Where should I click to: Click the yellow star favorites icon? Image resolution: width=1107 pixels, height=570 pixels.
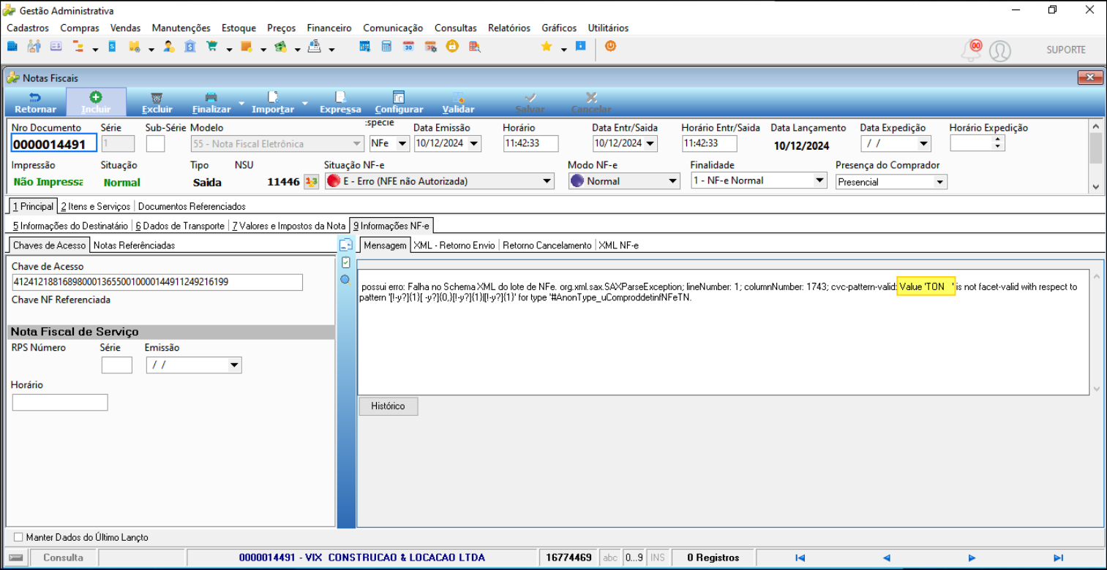(546, 47)
